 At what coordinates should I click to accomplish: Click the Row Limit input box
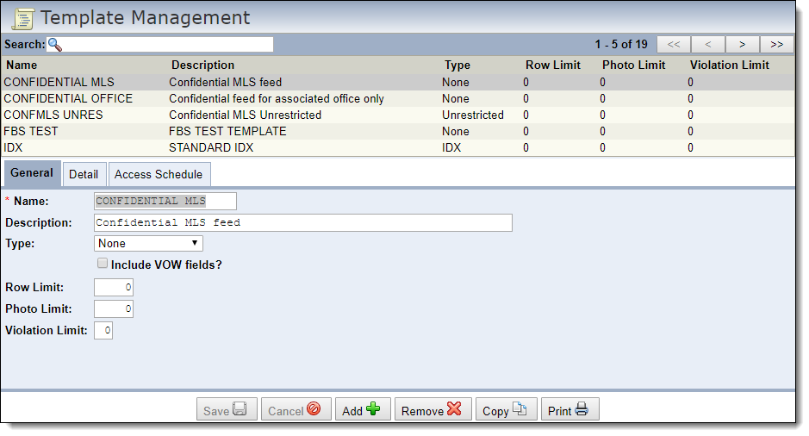coord(114,288)
